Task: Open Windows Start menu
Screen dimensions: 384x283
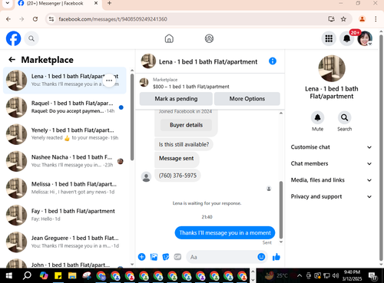Action: click(9, 276)
